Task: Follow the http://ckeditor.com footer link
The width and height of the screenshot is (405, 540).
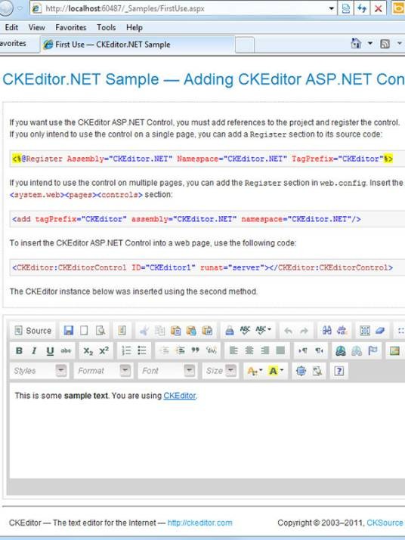Action: 200,523
